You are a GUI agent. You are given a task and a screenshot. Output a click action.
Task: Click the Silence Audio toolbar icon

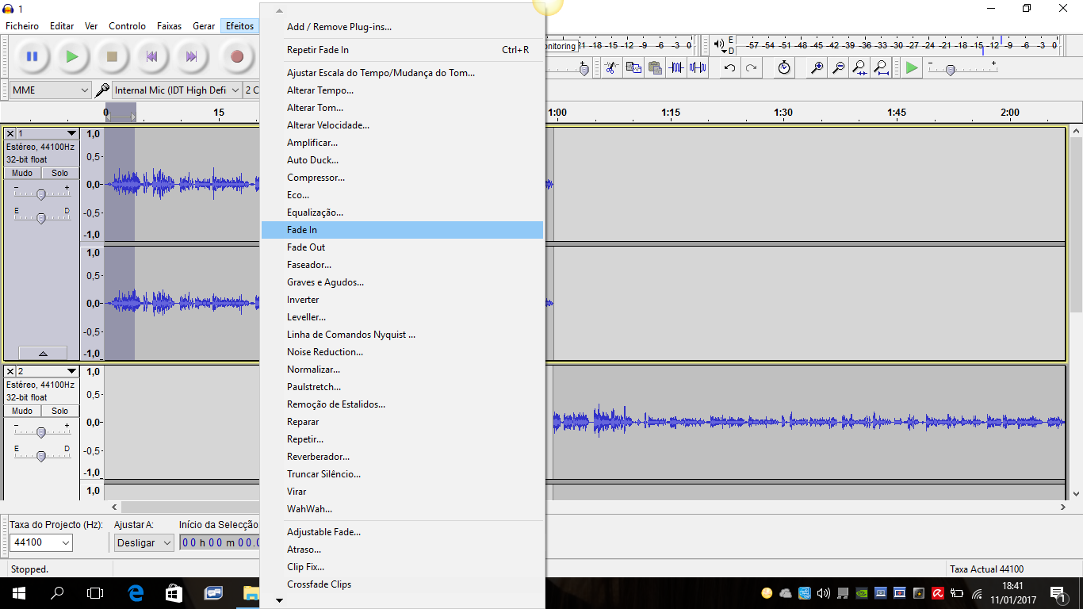point(697,67)
